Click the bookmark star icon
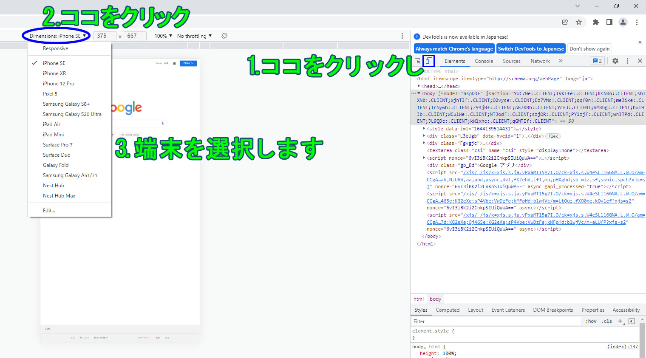The width and height of the screenshot is (646, 358). click(578, 22)
